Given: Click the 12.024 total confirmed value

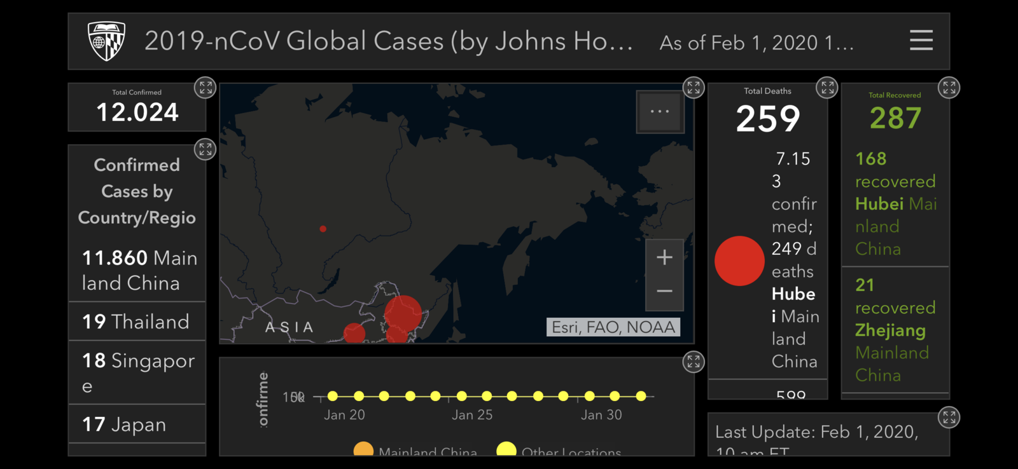Looking at the screenshot, I should pos(137,112).
